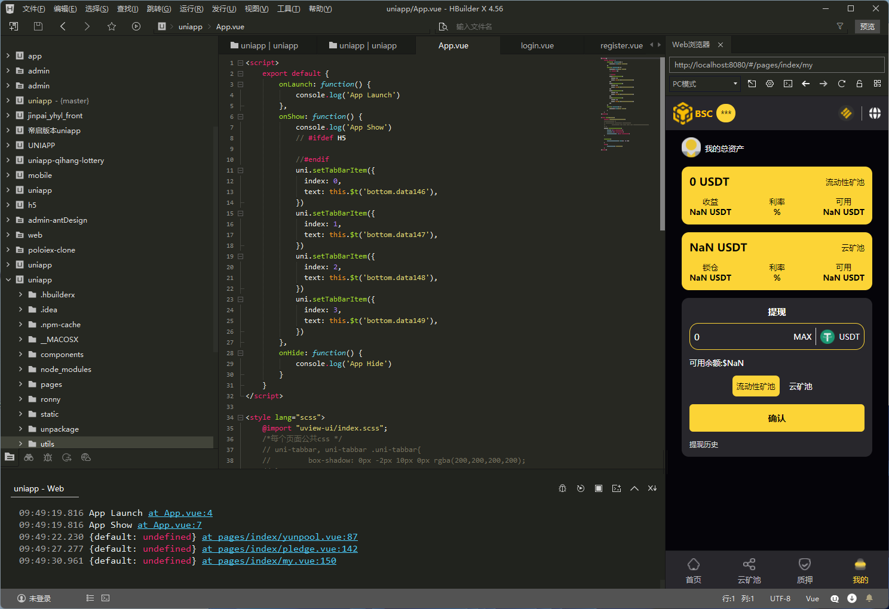Open the pages/index/pledge.vue:142 console link
Screen dimensions: 889x609
(280, 549)
